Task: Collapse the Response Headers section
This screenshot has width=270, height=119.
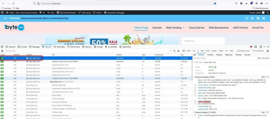Action: tap(194, 77)
